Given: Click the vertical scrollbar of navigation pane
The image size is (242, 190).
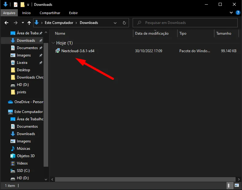Looking at the screenshot, I should click(x=46, y=105).
